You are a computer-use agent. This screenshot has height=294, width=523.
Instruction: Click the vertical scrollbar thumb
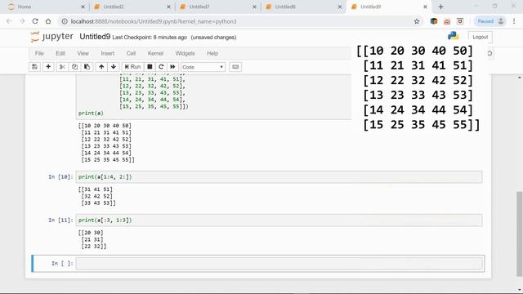point(520,234)
